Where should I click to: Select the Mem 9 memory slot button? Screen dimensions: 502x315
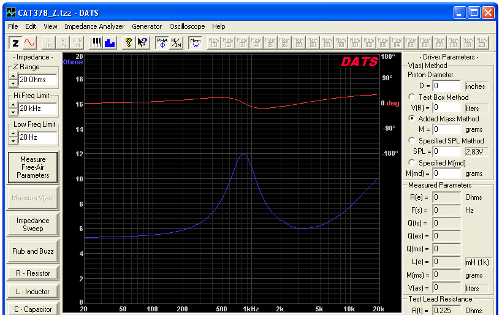coord(327,42)
